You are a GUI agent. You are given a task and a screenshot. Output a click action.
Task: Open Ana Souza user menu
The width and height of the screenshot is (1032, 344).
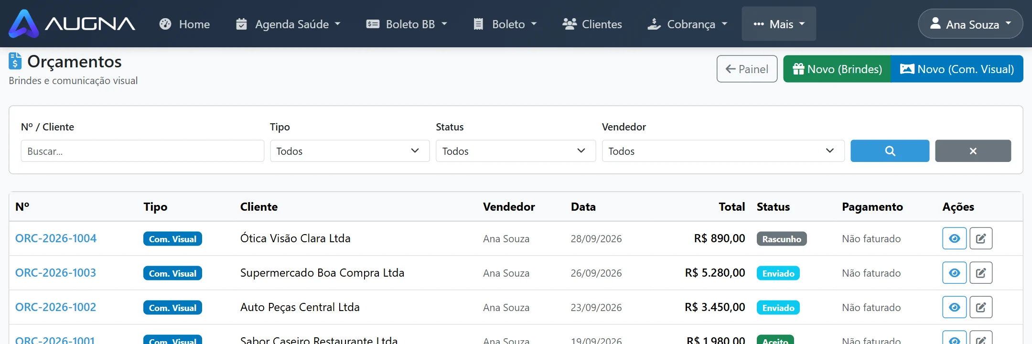point(970,24)
